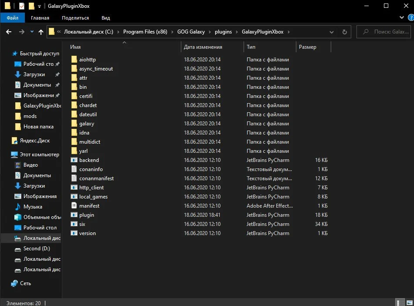Image resolution: width=414 pixels, height=306 pixels.
Task: Jump to GOG Galaxy breadcrumb
Action: [x=191, y=32]
